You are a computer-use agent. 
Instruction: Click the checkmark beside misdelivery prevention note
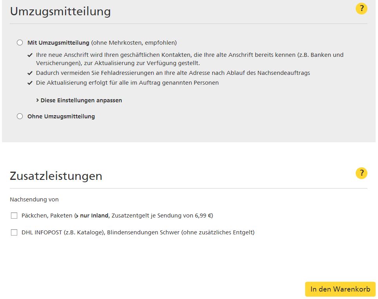point(29,73)
